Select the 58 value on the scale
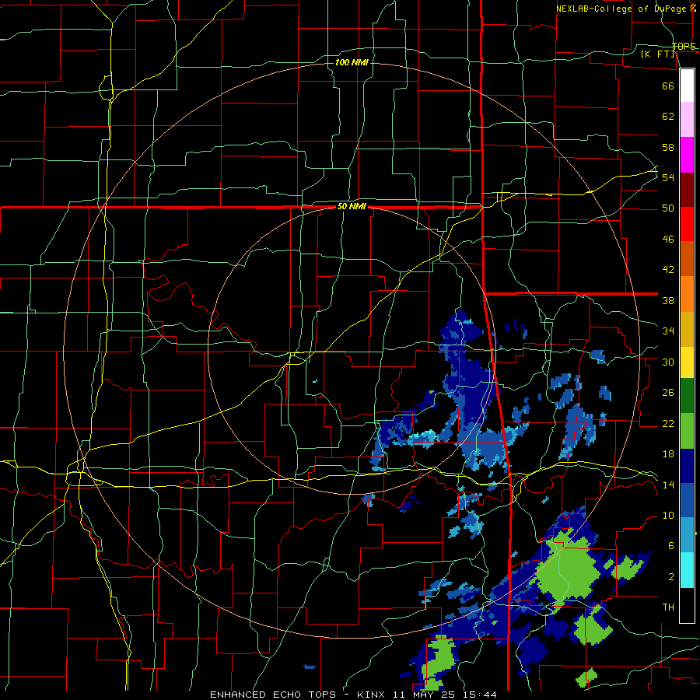This screenshot has width=700, height=700. (668, 147)
